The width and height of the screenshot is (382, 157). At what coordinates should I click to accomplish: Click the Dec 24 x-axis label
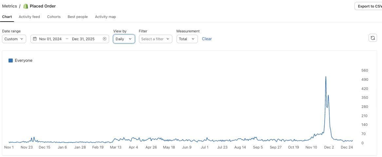point(347,147)
